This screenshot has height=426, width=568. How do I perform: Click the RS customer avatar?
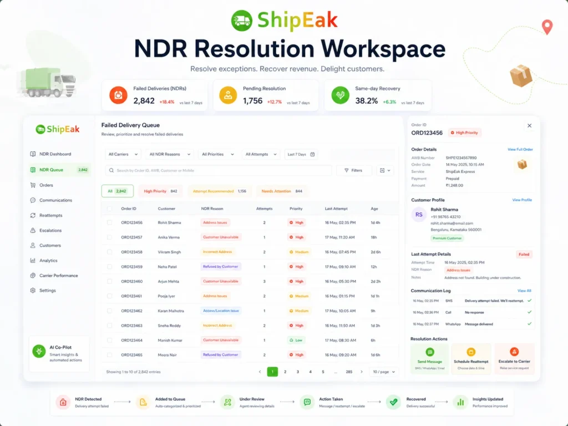419,215
